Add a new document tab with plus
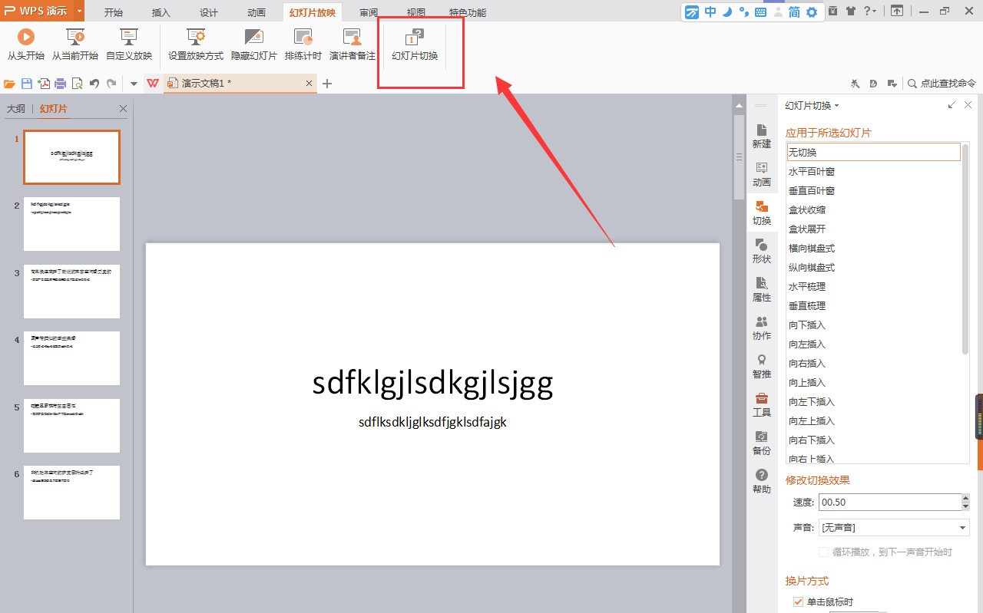This screenshot has width=983, height=613. coord(327,84)
